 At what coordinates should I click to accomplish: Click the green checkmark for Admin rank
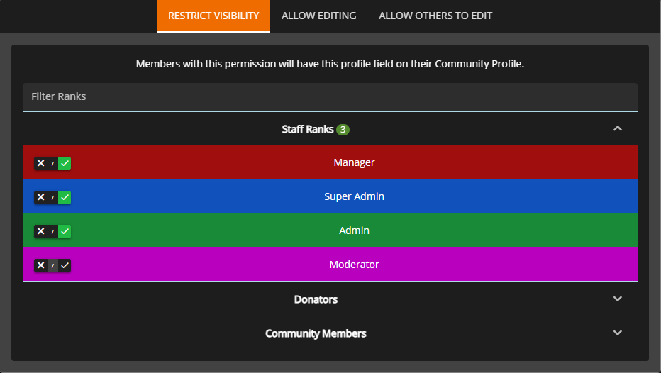pyautogui.click(x=65, y=231)
